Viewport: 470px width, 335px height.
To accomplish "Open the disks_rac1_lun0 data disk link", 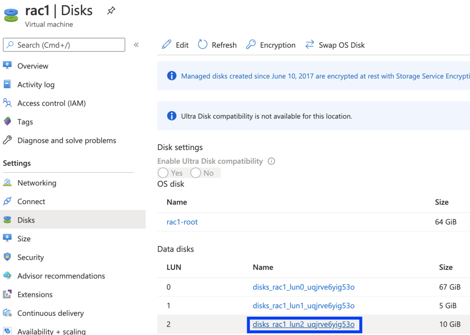I will (303, 287).
